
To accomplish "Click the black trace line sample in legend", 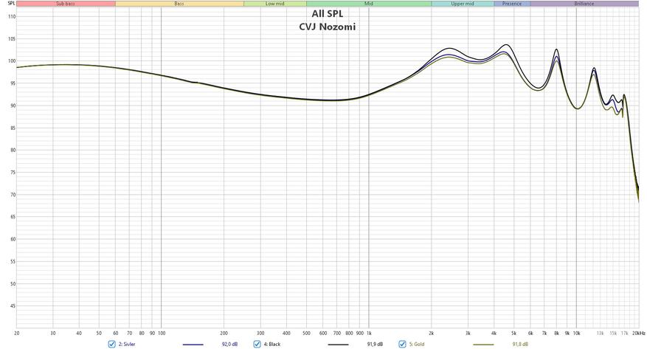I will click(x=339, y=345).
